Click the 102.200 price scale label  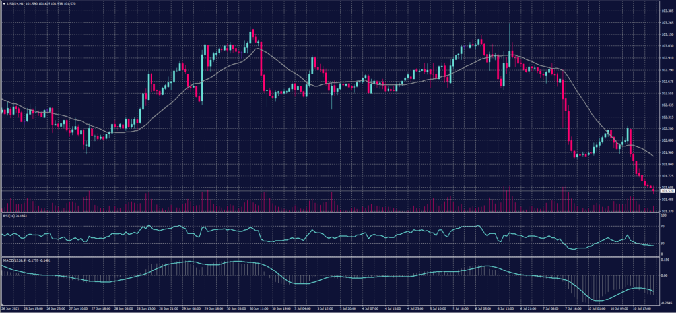[x=667, y=128]
